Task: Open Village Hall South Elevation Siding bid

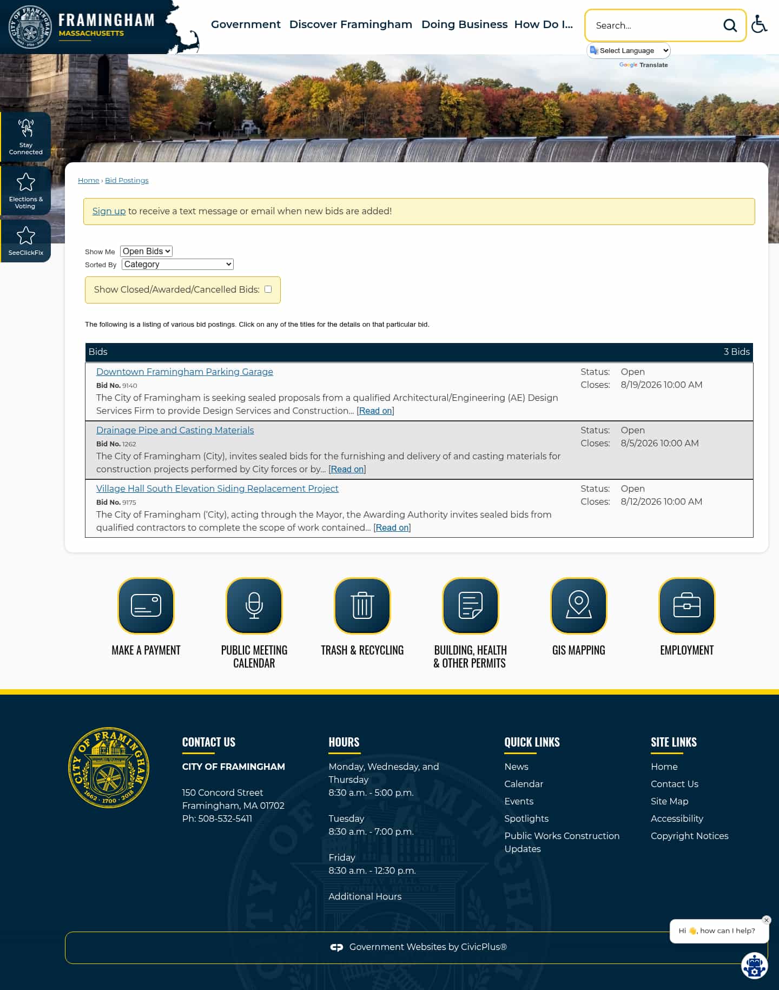Action: pos(217,489)
